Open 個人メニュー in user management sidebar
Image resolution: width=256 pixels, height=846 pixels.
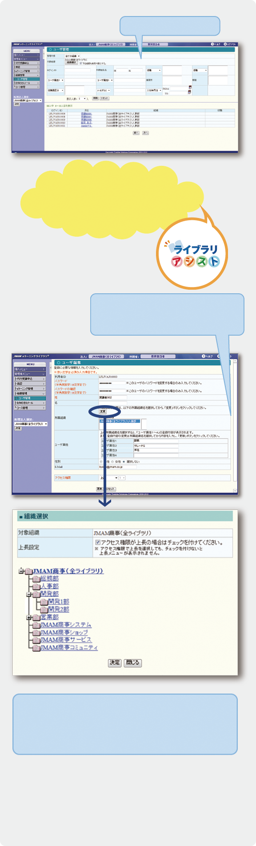(26, 55)
